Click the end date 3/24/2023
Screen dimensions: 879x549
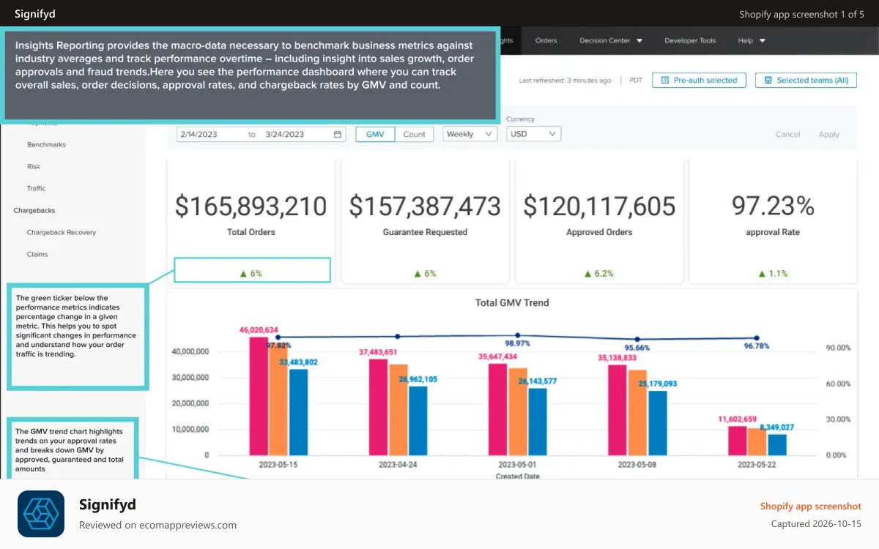coord(285,135)
